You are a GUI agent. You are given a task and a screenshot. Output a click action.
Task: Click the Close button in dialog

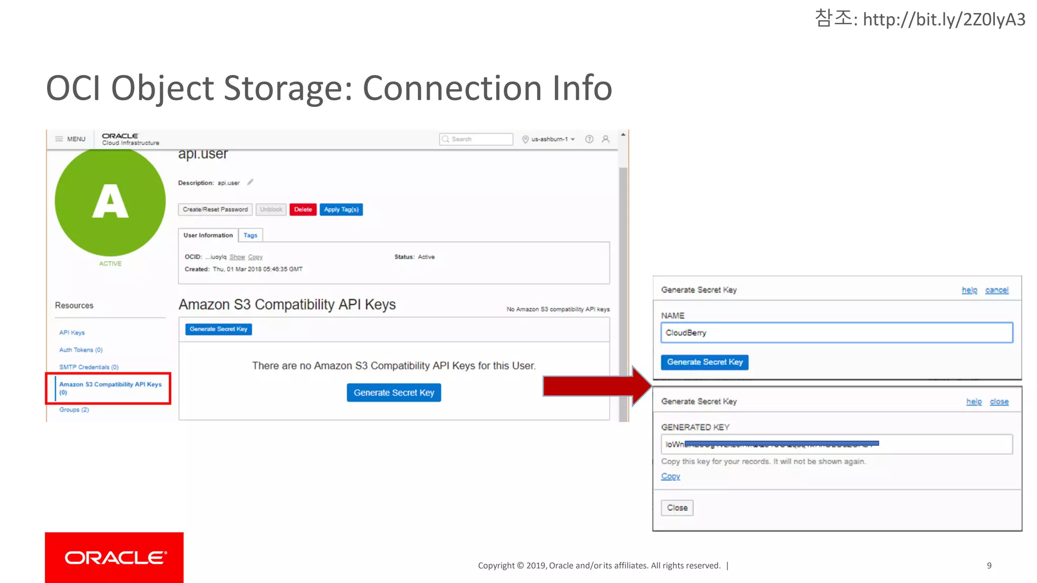coord(677,508)
